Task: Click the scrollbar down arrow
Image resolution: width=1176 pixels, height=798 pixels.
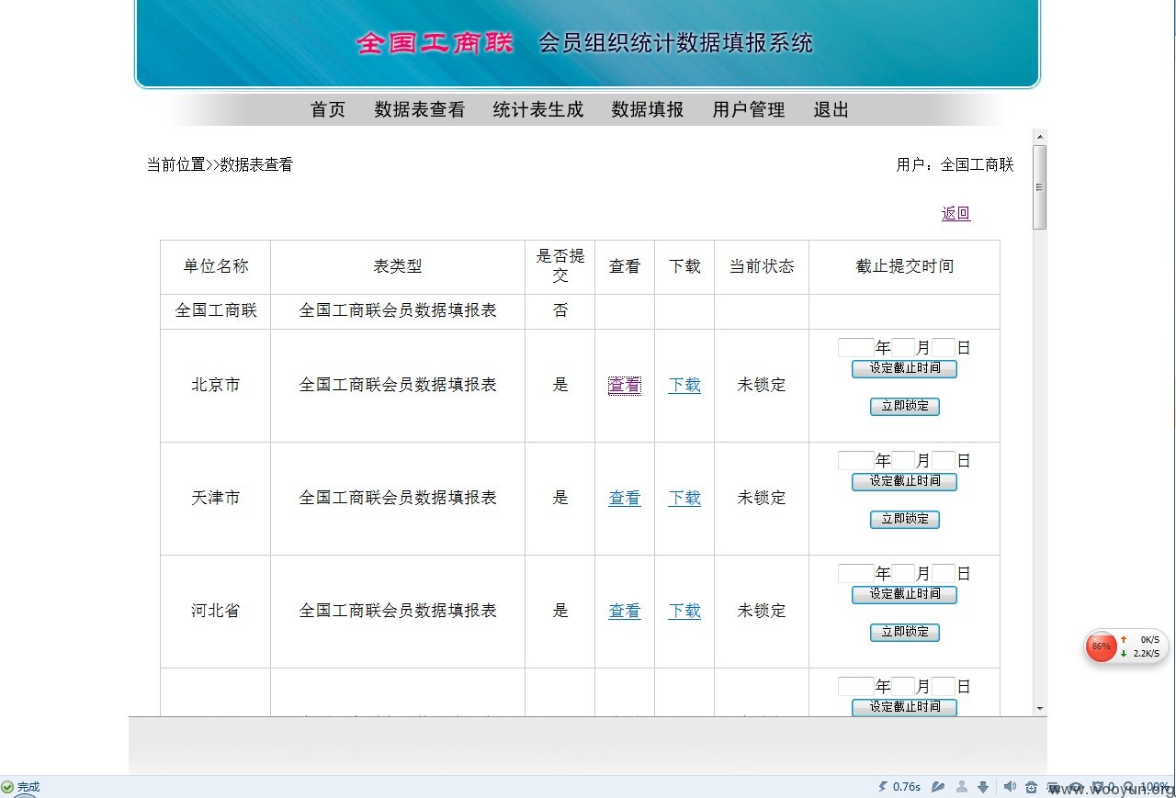Action: click(1040, 708)
